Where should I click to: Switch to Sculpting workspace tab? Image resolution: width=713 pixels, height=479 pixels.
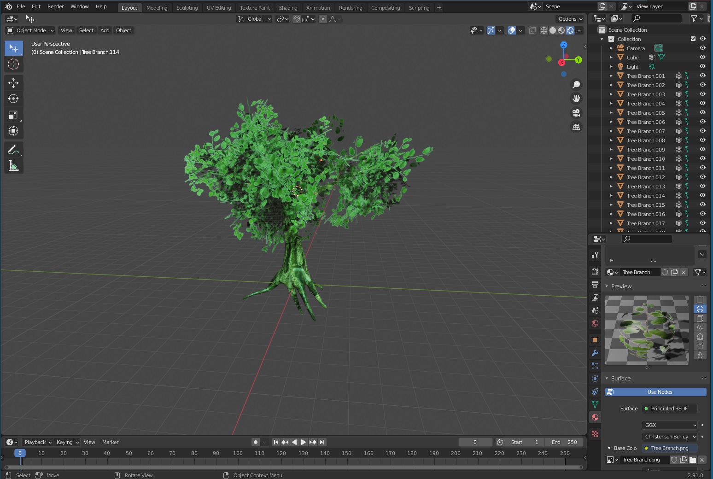click(187, 8)
